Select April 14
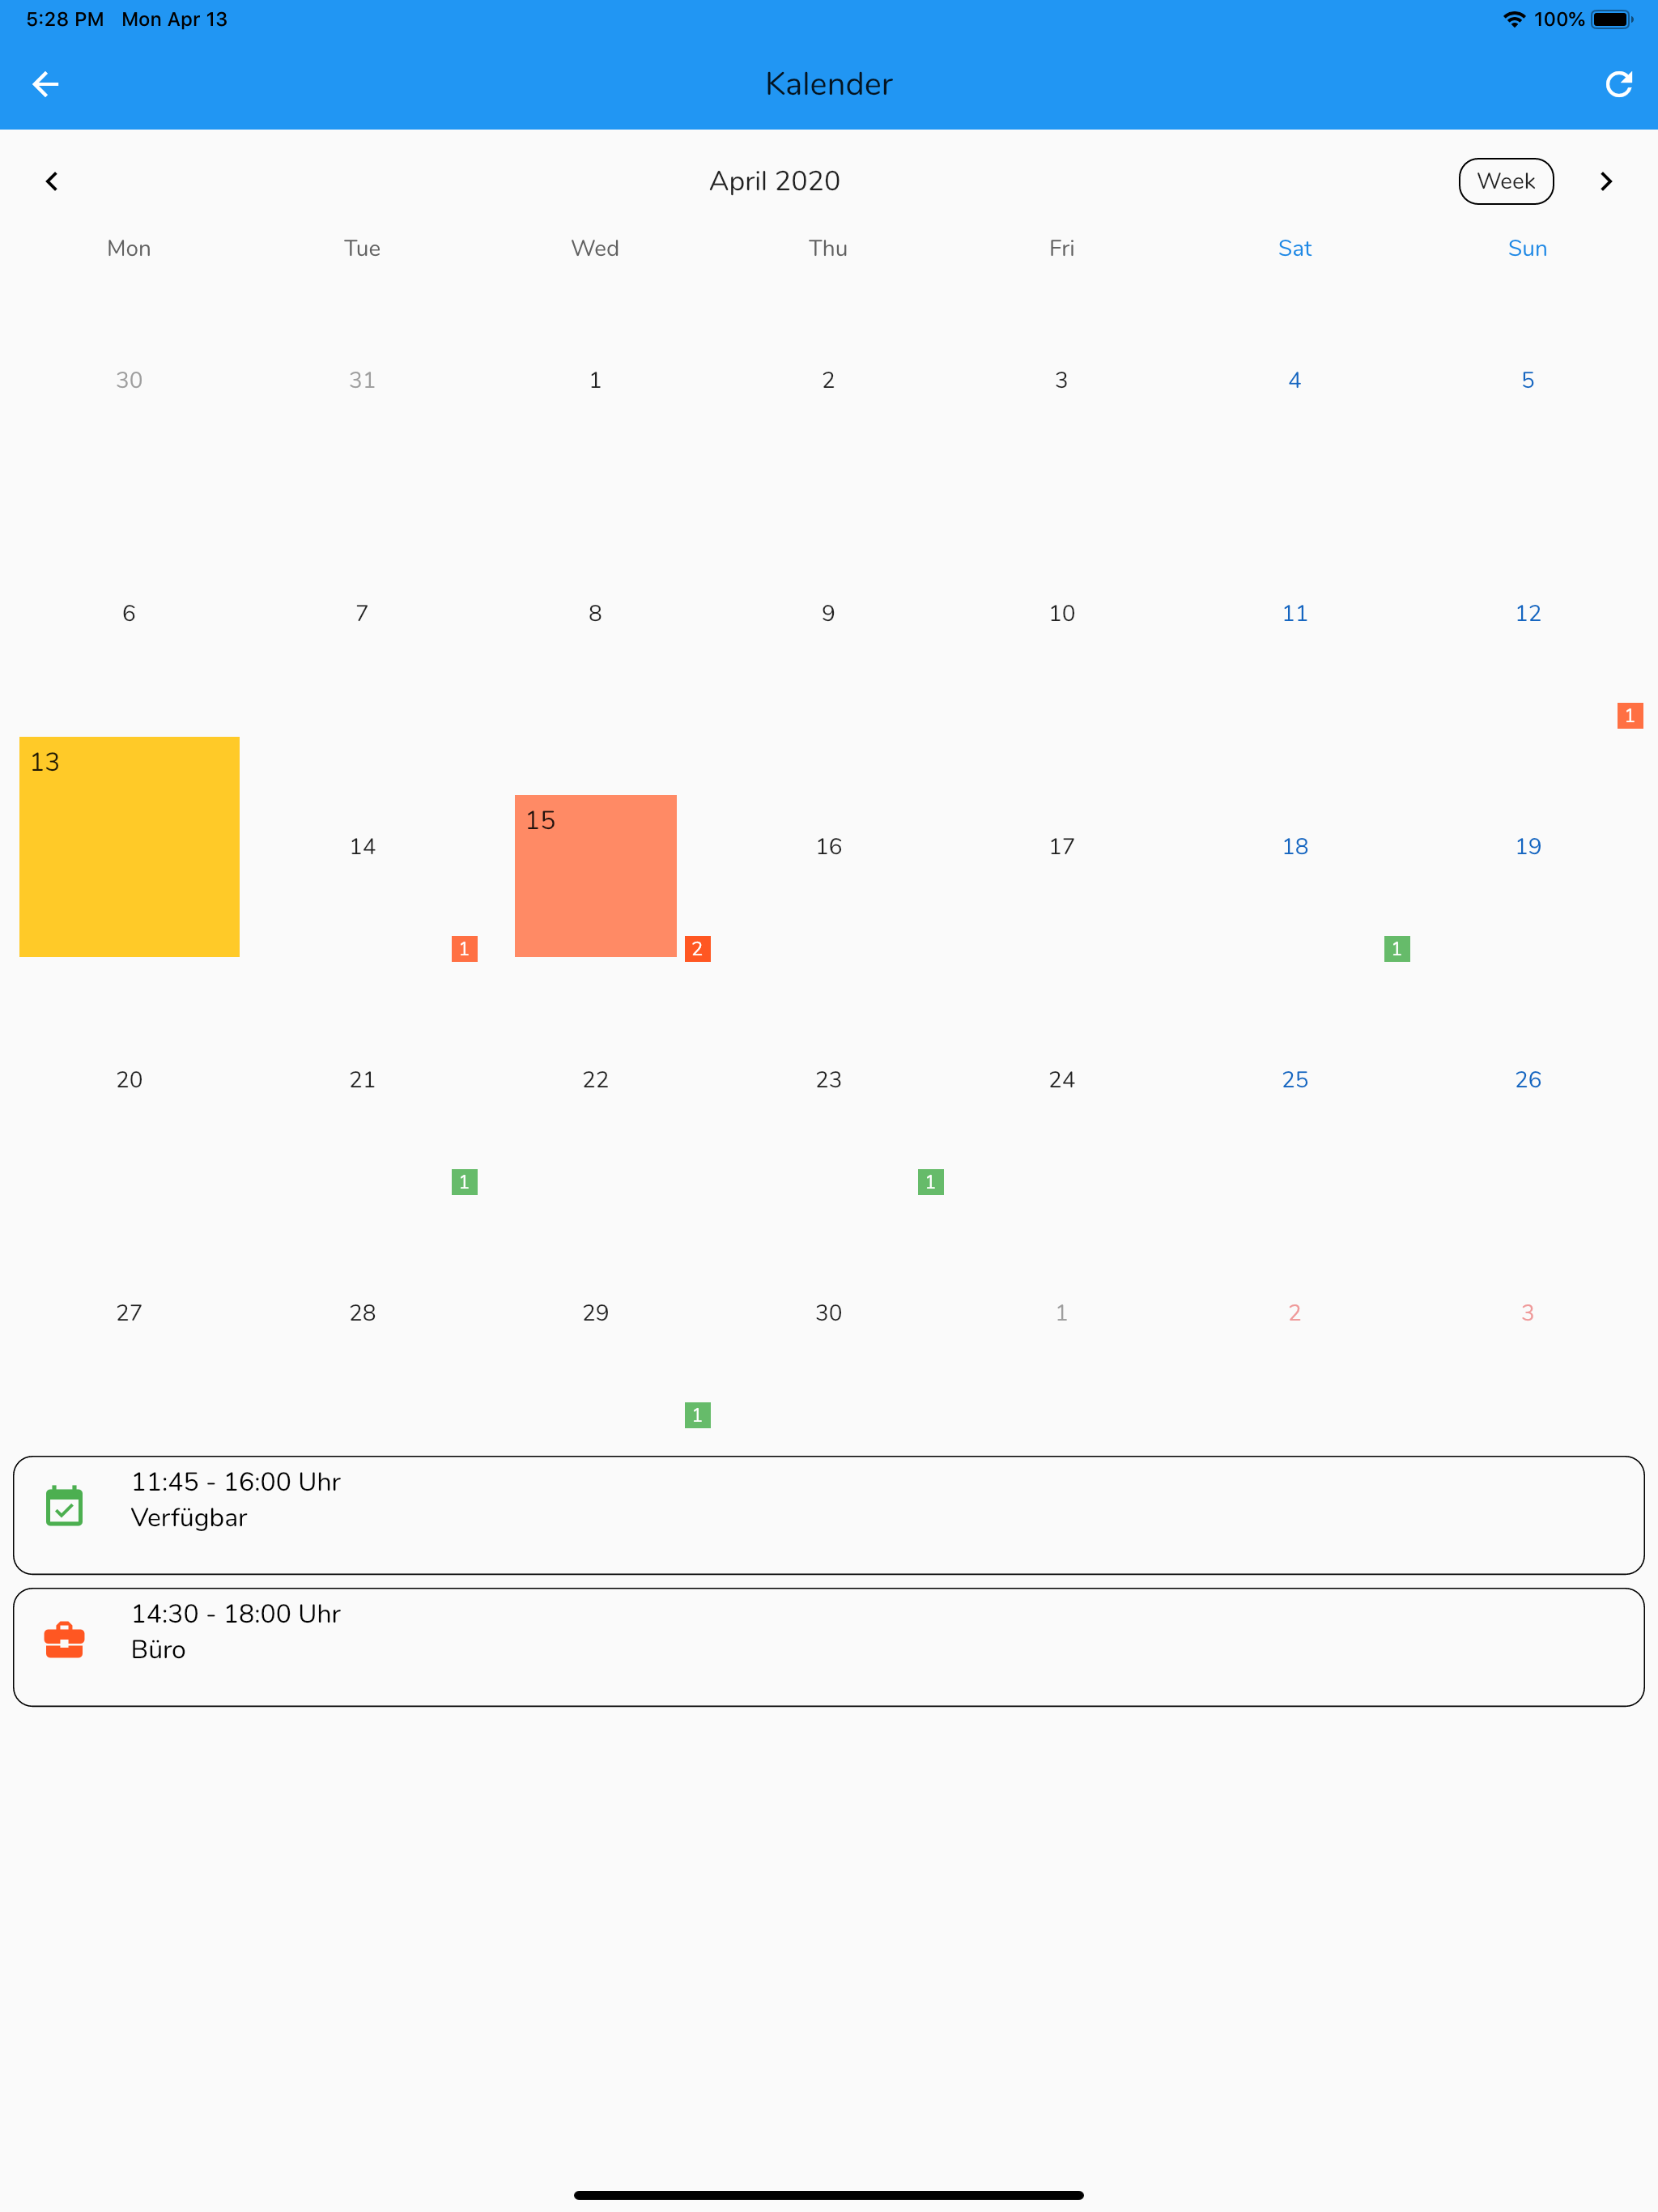The height and width of the screenshot is (2212, 1658). point(362,847)
